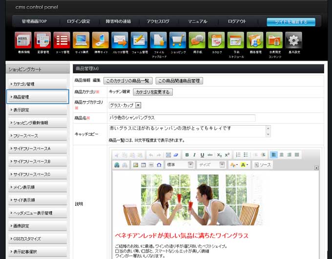
Task: Click the insert image icon in editor
Action: [136, 165]
